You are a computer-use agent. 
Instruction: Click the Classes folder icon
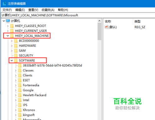(x=20, y=71)
